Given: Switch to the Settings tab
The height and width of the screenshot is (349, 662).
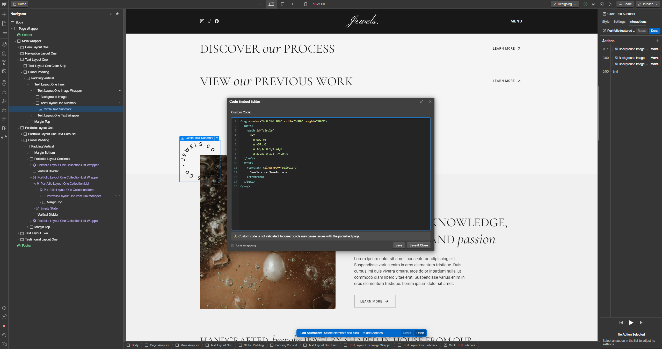Looking at the screenshot, I should coord(619,22).
